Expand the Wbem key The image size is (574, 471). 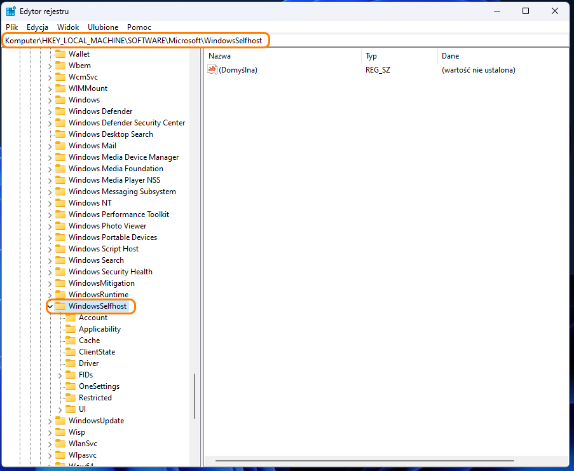[50, 66]
